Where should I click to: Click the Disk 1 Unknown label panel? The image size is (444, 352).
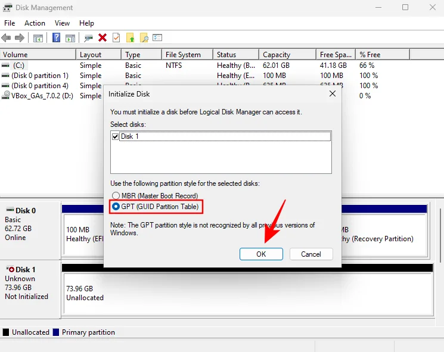(x=30, y=288)
